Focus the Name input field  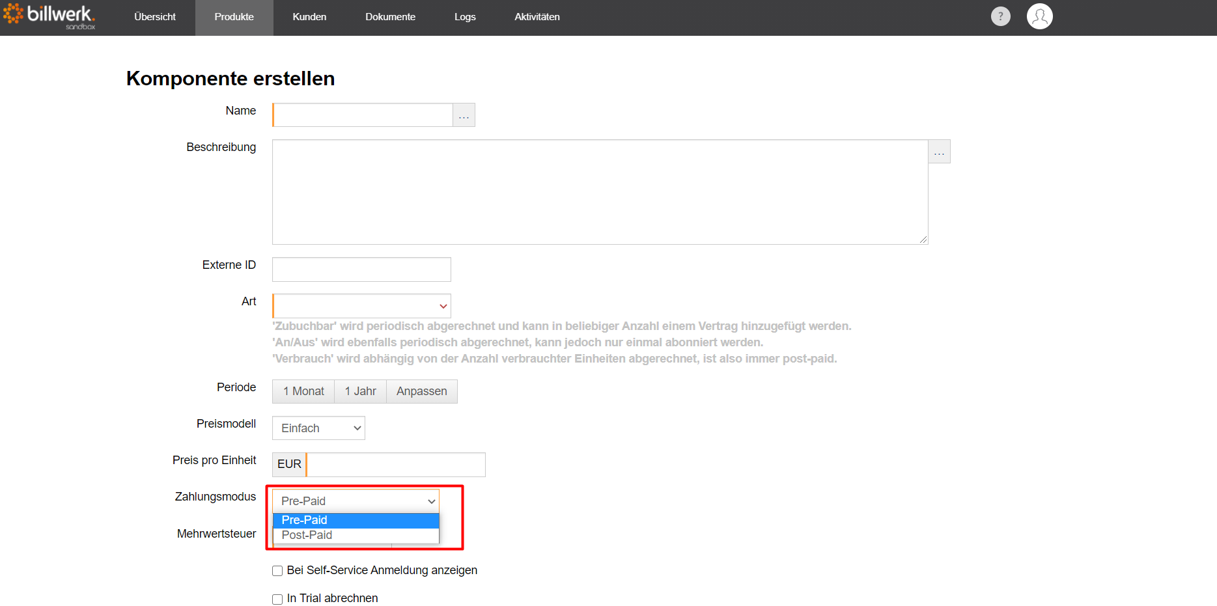pos(363,115)
